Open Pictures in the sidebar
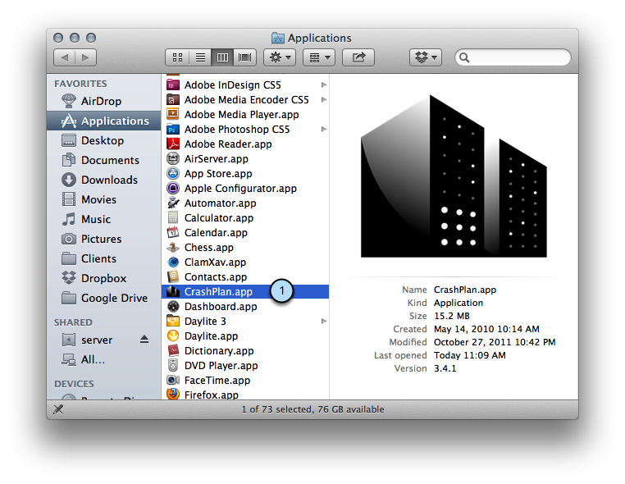 click(103, 239)
